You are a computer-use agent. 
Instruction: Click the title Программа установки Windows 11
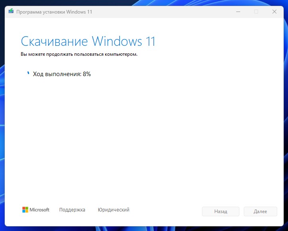click(54, 12)
